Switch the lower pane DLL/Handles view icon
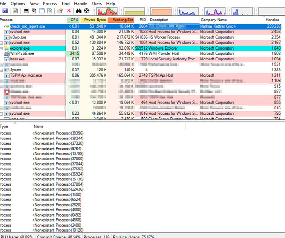The width and height of the screenshot is (285, 238). point(50,11)
